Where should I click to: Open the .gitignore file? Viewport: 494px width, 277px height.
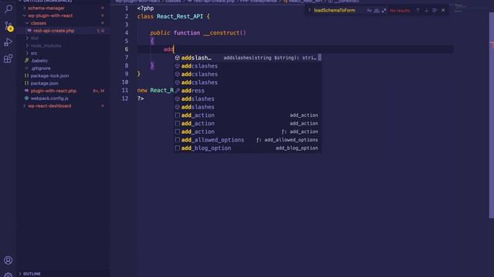pos(41,68)
